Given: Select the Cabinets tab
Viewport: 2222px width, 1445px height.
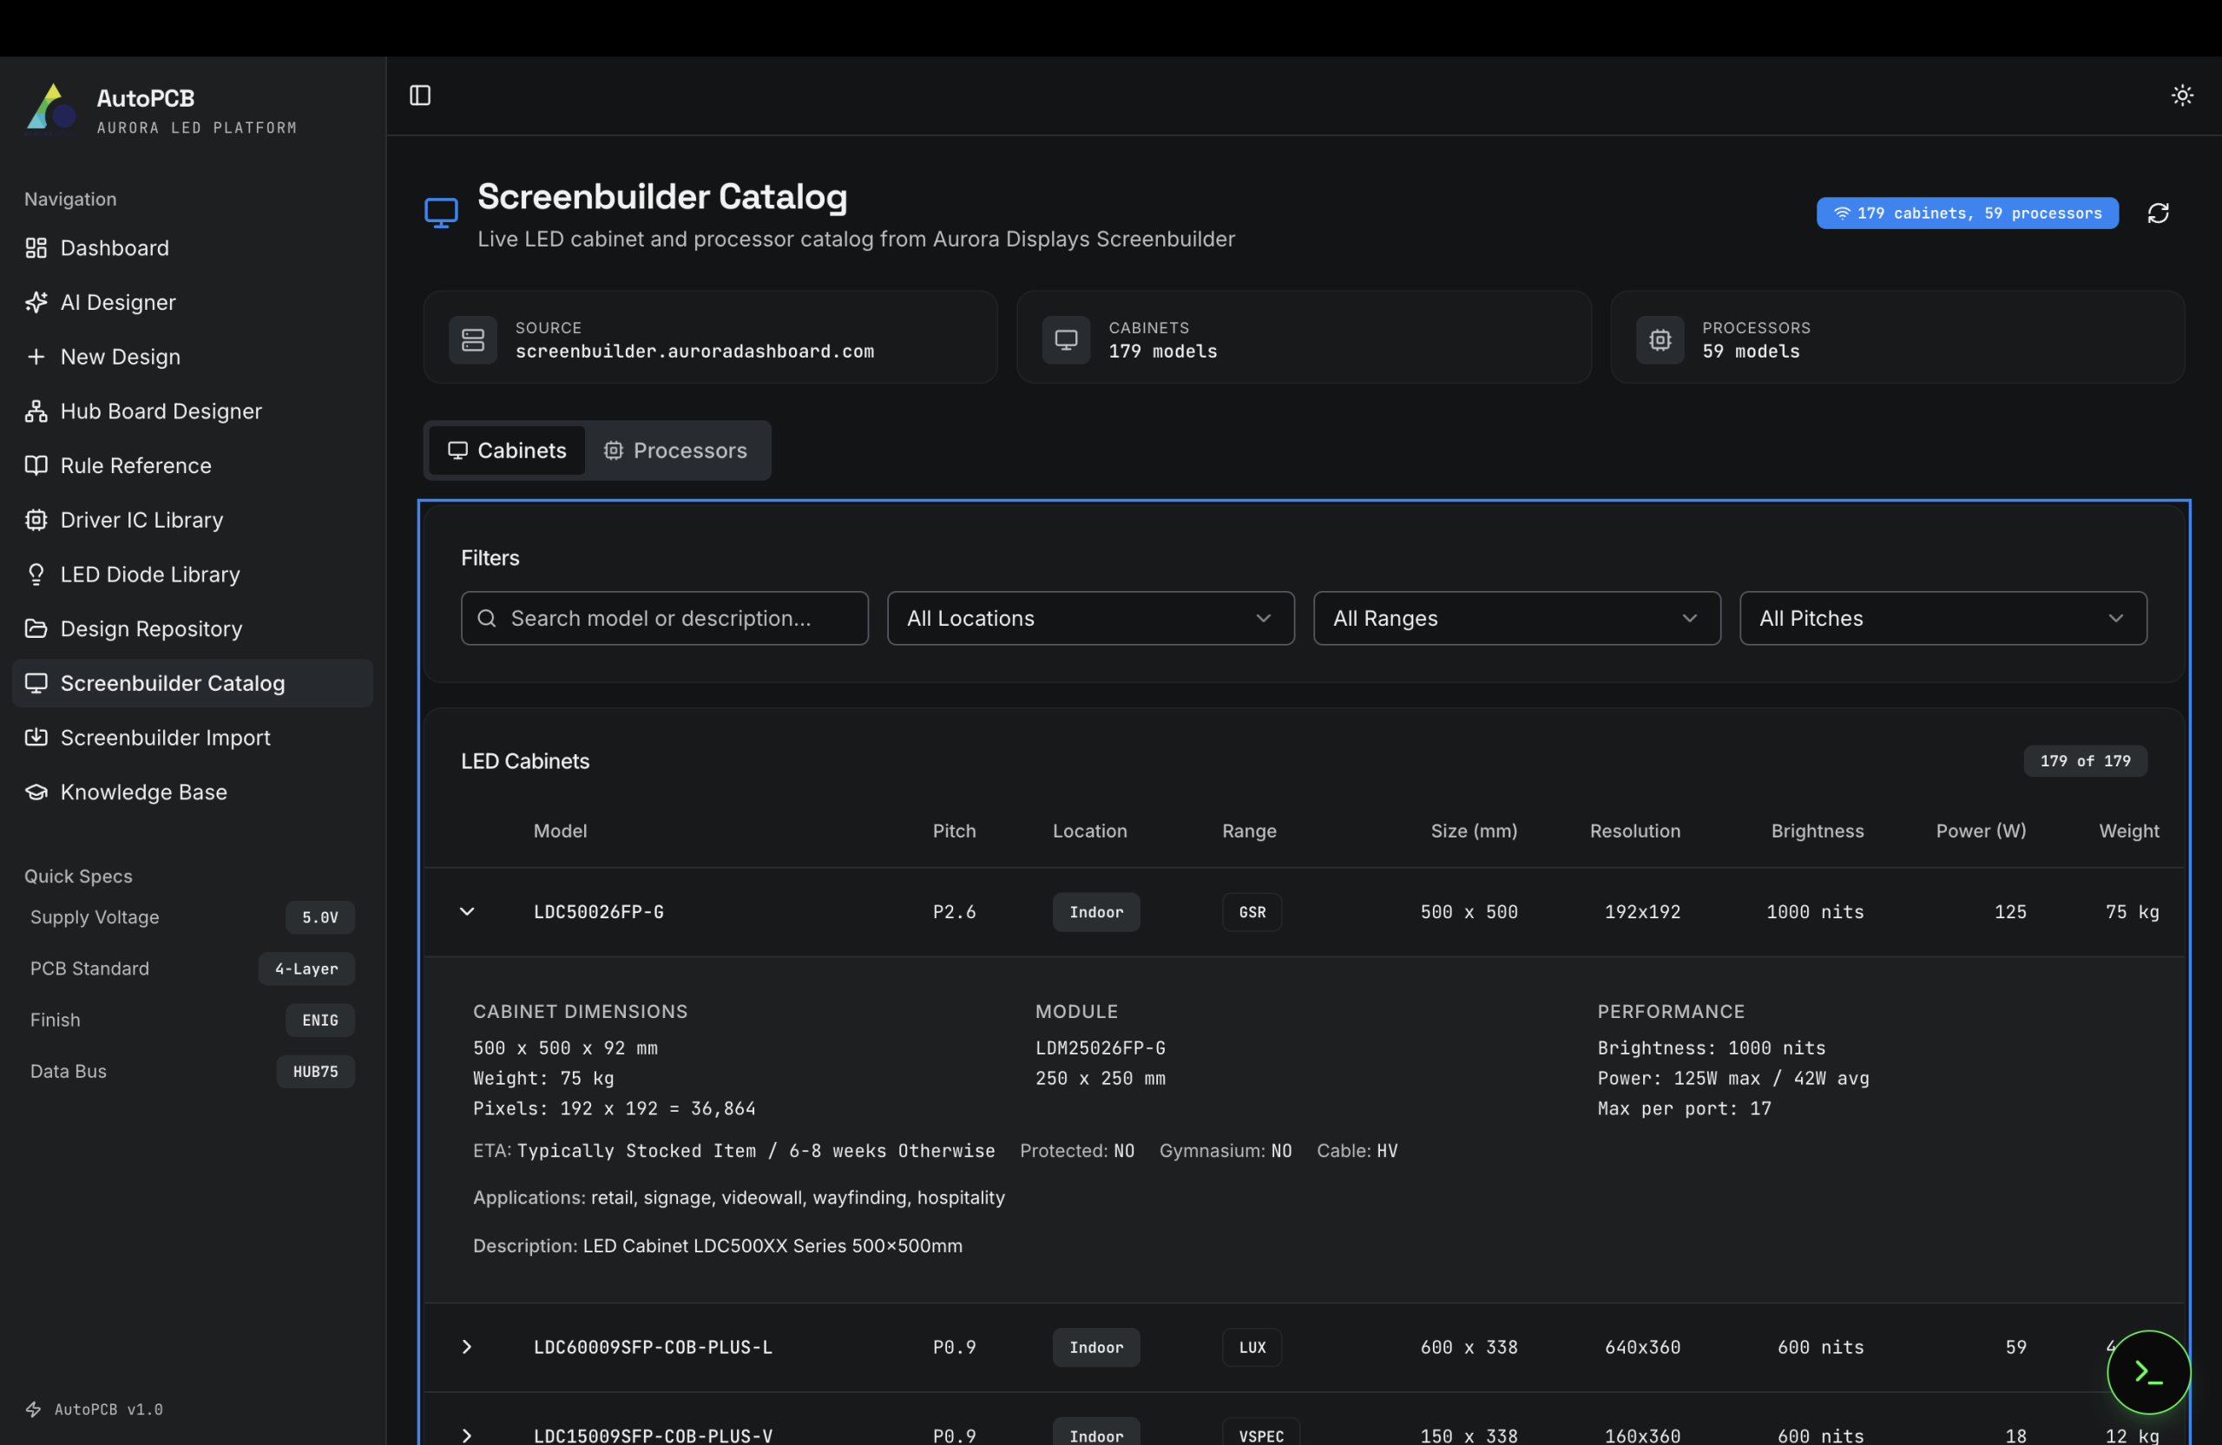Looking at the screenshot, I should pos(506,450).
